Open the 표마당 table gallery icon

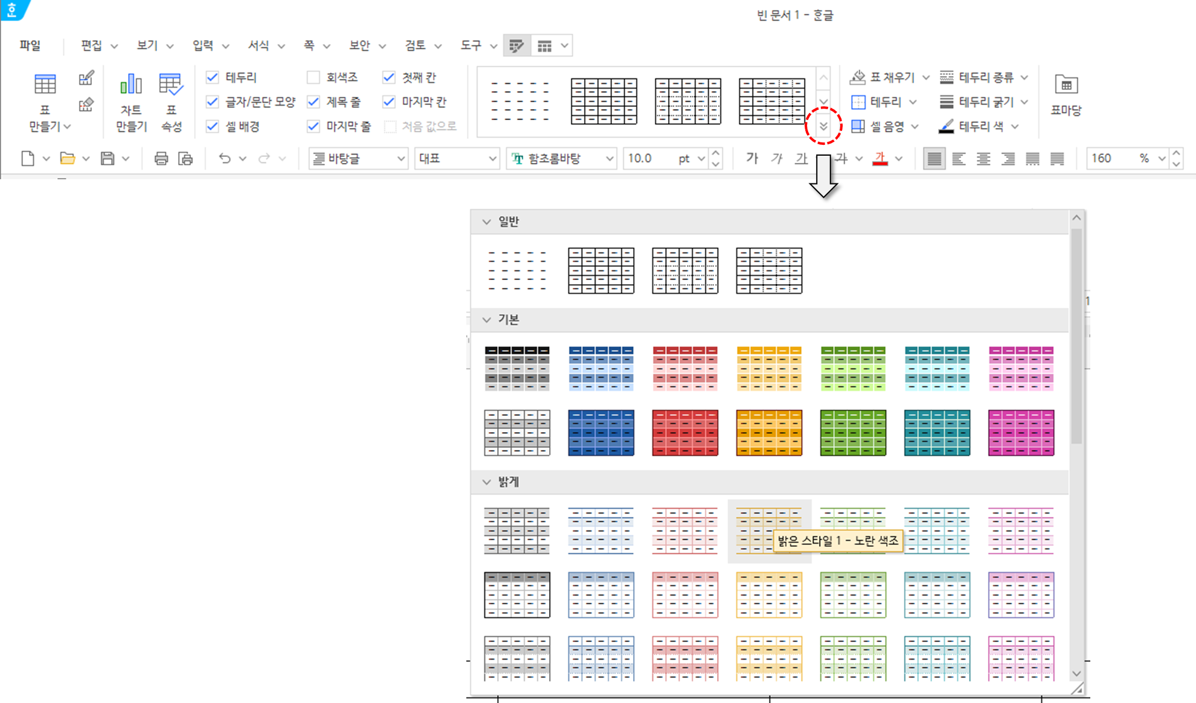click(1066, 86)
